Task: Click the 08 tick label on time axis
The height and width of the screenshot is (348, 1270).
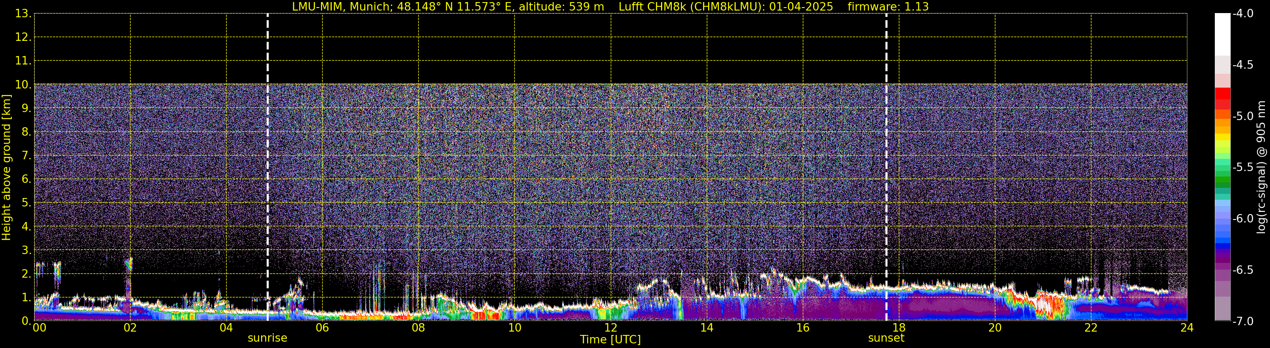Action: click(419, 328)
